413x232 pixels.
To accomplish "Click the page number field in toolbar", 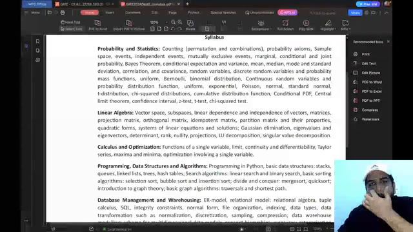I will pos(224,23).
